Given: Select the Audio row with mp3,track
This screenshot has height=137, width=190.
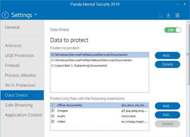Looking at the screenshot, I should point(99,116).
